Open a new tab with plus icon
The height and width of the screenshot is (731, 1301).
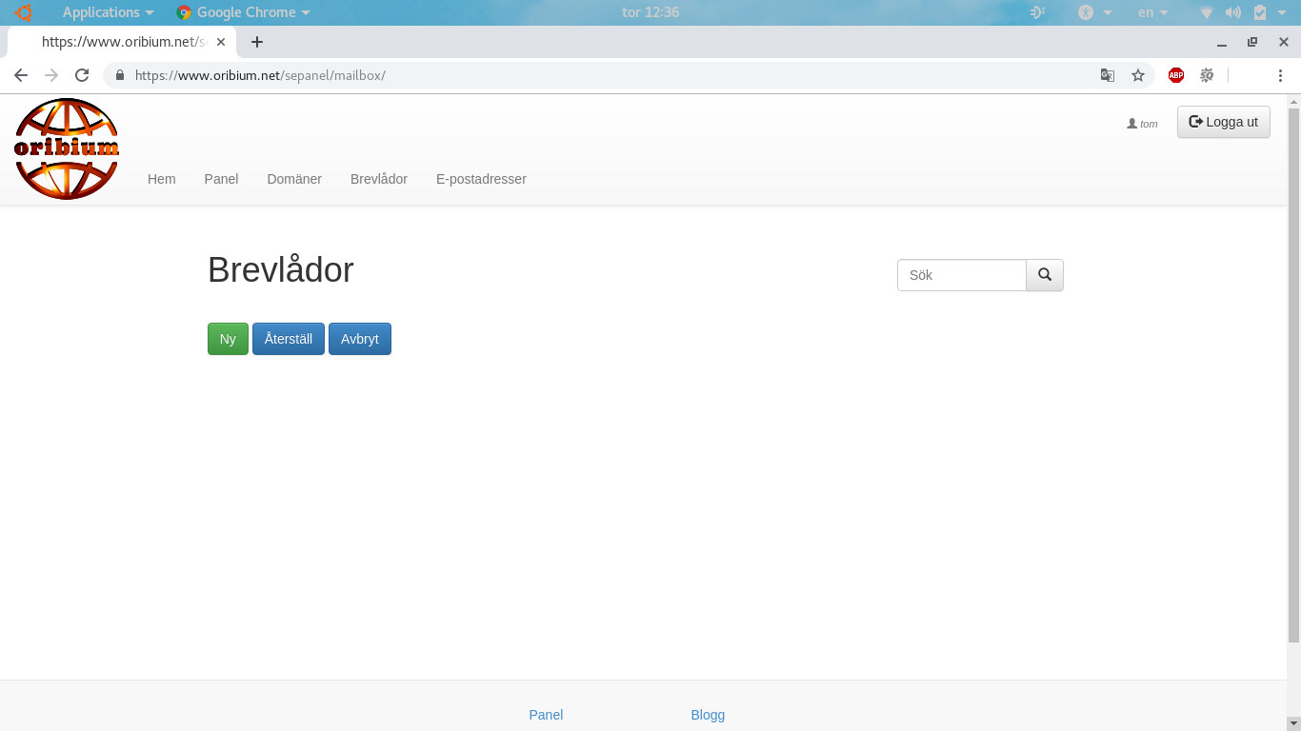point(257,42)
